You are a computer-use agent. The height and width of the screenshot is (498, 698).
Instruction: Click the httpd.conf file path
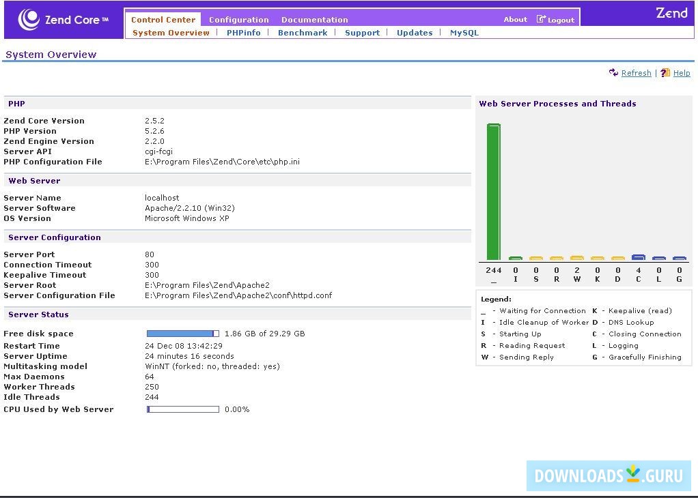[x=238, y=295]
